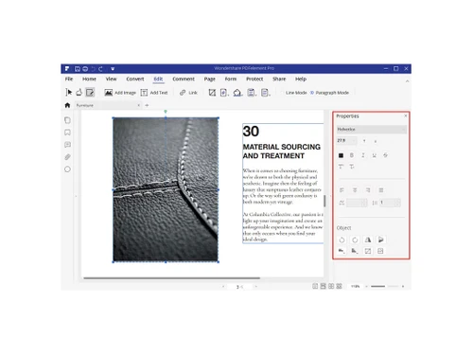Toggle Italic in Properties panel
This screenshot has width=473, height=355.
pyautogui.click(x=363, y=155)
